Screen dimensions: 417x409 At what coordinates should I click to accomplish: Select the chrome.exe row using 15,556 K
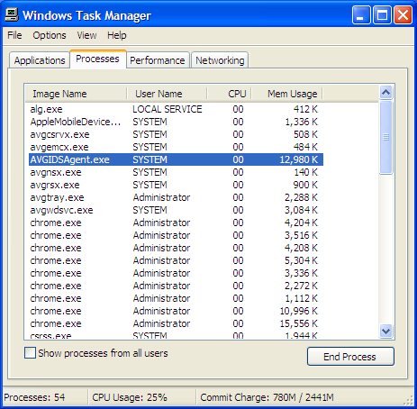click(176, 323)
